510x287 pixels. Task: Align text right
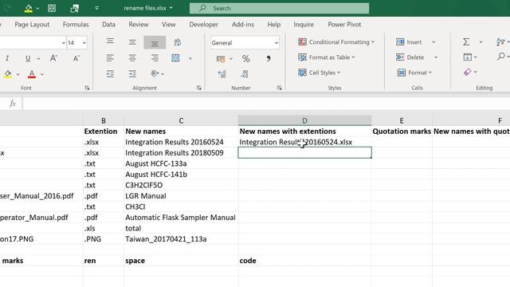point(155,58)
